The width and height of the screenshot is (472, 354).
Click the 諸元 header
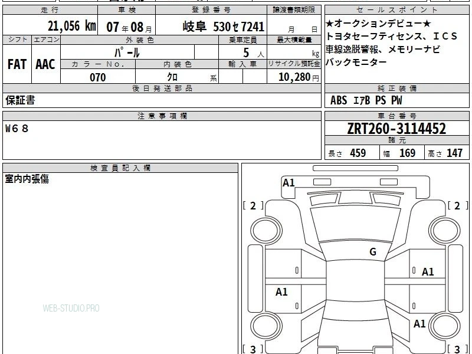coord(396,140)
